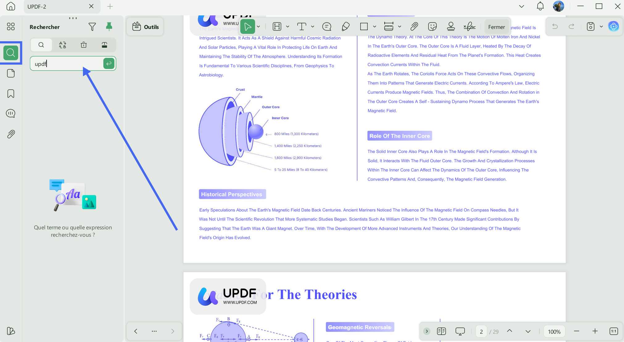Select the signature tool
Image resolution: width=624 pixels, height=342 pixels.
[469, 26]
